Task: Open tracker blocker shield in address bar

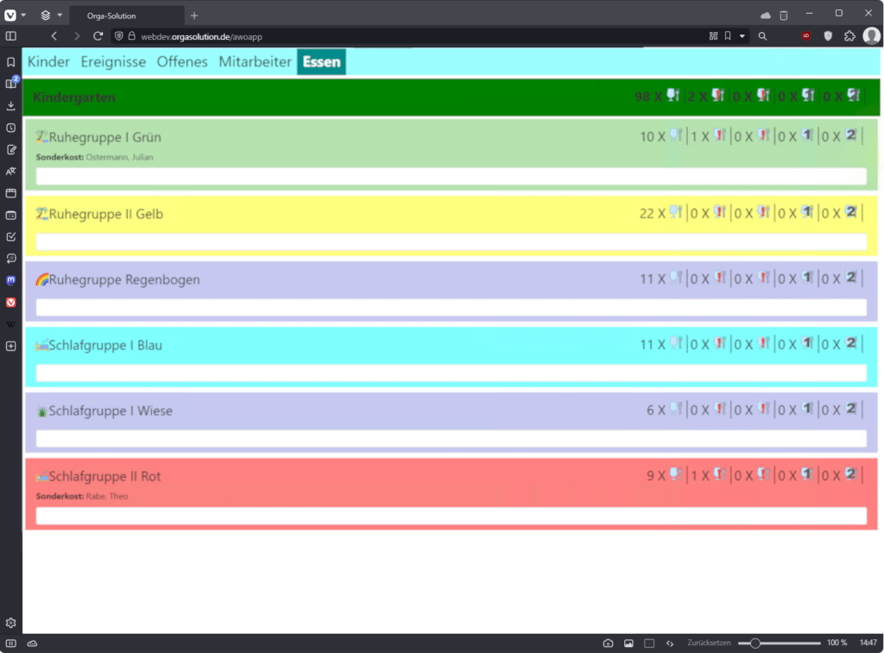Action: coord(119,36)
